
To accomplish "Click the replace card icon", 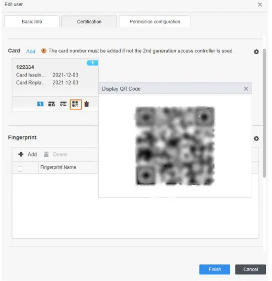I will [x=63, y=104].
